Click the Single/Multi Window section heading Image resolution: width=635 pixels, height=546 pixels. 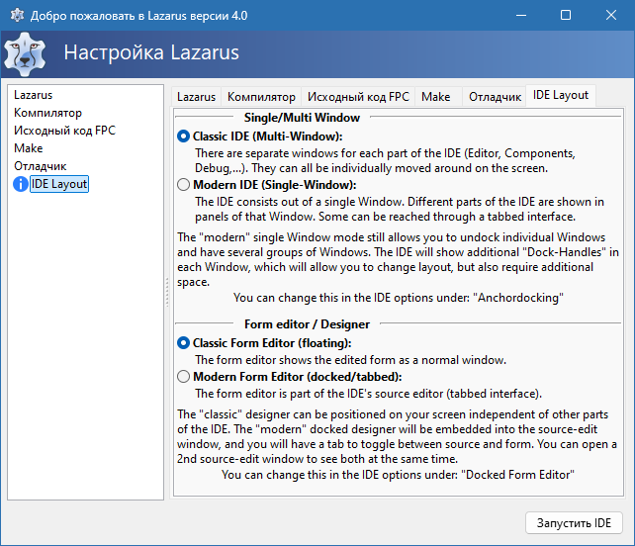tap(302, 118)
